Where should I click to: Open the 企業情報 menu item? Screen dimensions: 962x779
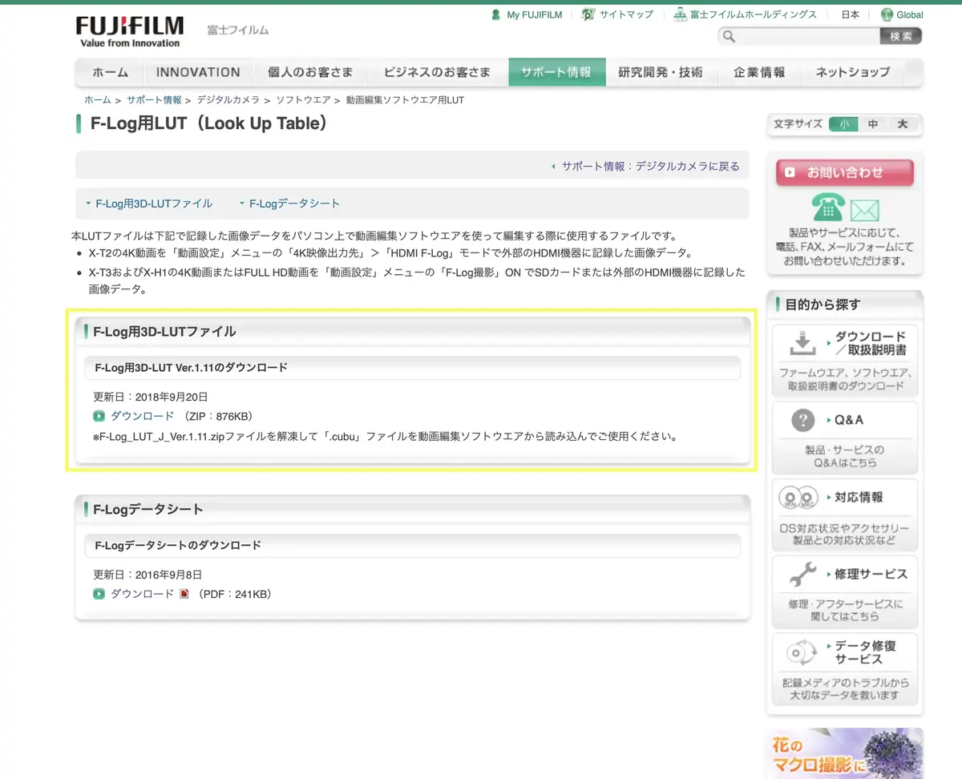pyautogui.click(x=760, y=72)
